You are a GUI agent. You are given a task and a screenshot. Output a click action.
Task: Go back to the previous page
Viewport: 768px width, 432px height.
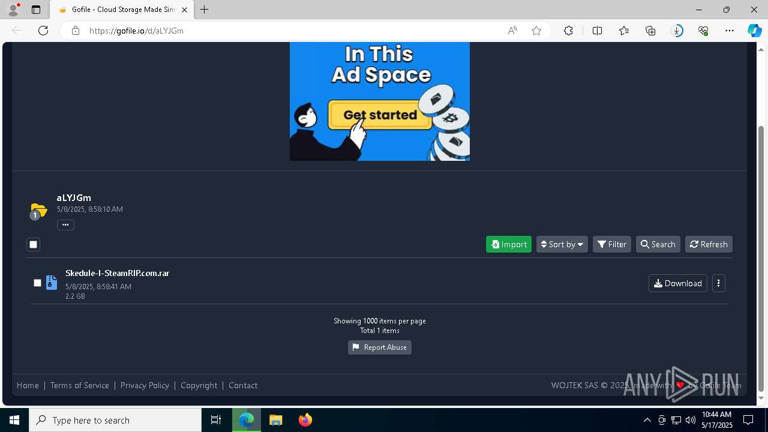[x=17, y=31]
